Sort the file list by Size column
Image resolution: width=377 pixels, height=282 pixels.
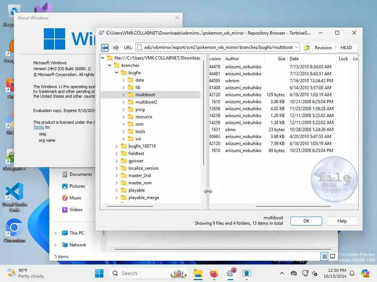click(x=275, y=59)
